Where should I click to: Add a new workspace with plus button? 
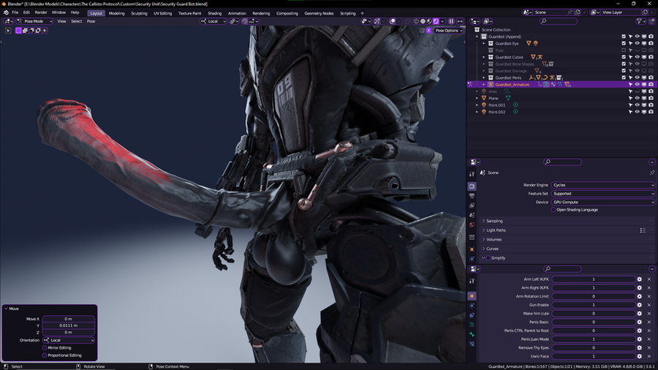(x=363, y=13)
